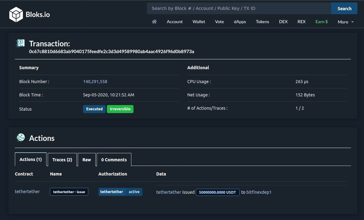This screenshot has width=364, height=220.
Task: Click the Transaction money icon
Action: 20,43
